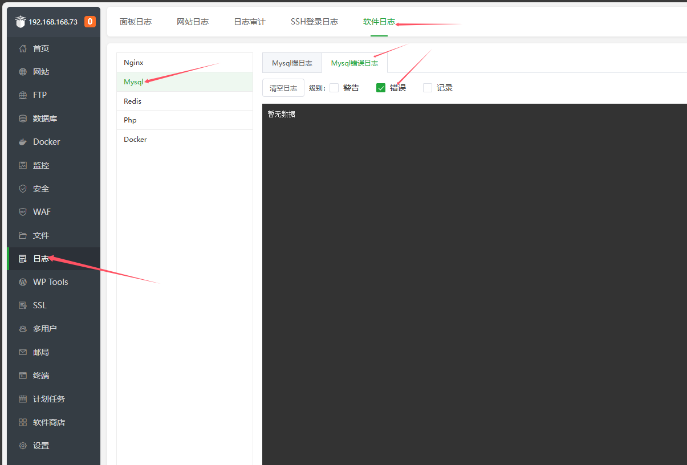Click the grid icon beside 软件商店
Image resolution: width=687 pixels, height=465 pixels.
(23, 422)
